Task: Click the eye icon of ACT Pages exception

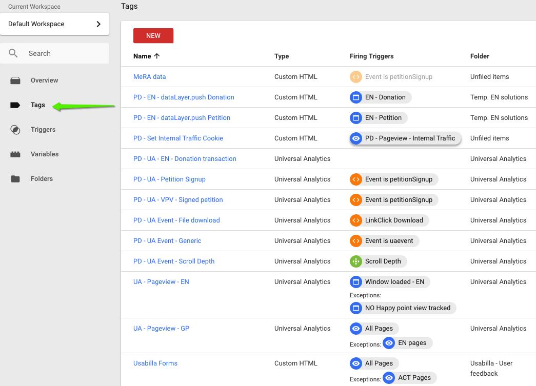Action: tap(389, 377)
